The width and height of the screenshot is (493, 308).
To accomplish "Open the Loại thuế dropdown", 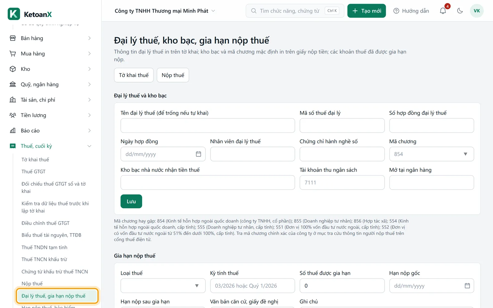I will tap(163, 286).
